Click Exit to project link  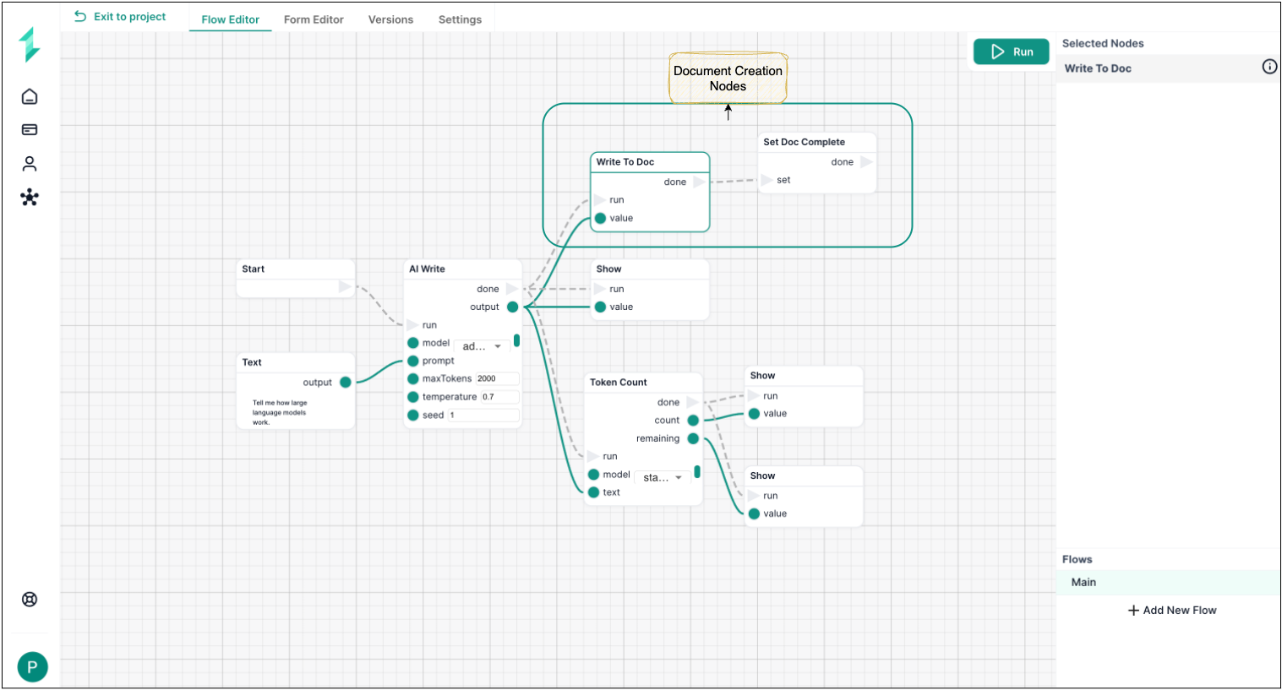[120, 17]
